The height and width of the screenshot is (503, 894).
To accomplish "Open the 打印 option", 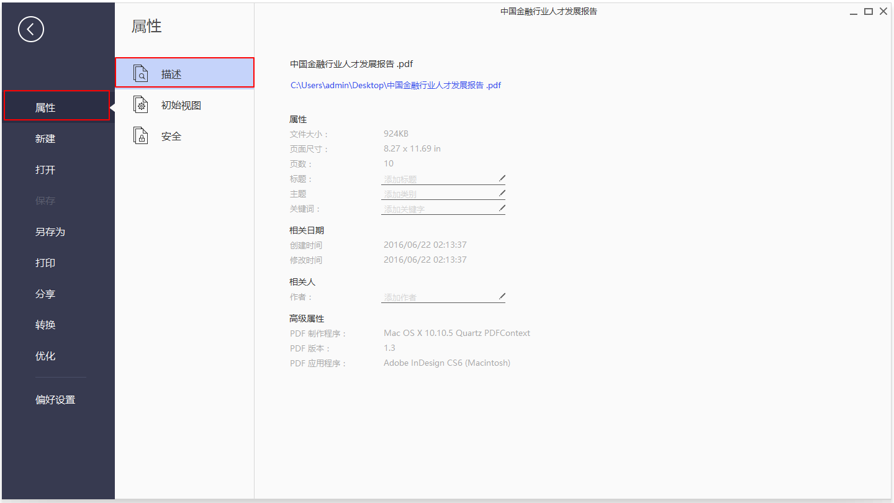I will point(45,263).
